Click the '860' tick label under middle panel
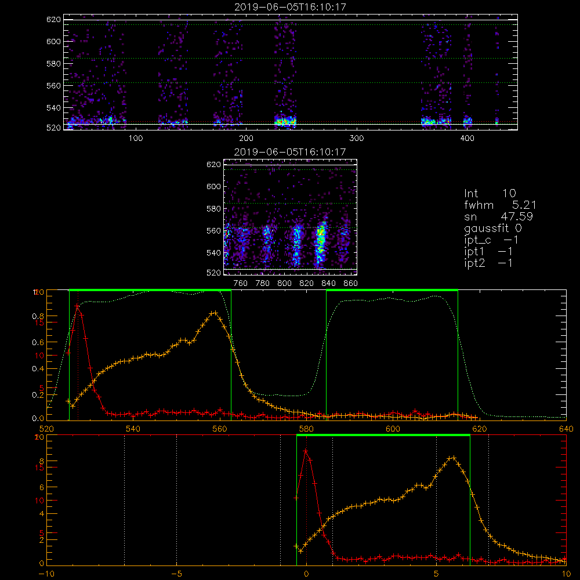The height and width of the screenshot is (580, 580). coord(351,284)
